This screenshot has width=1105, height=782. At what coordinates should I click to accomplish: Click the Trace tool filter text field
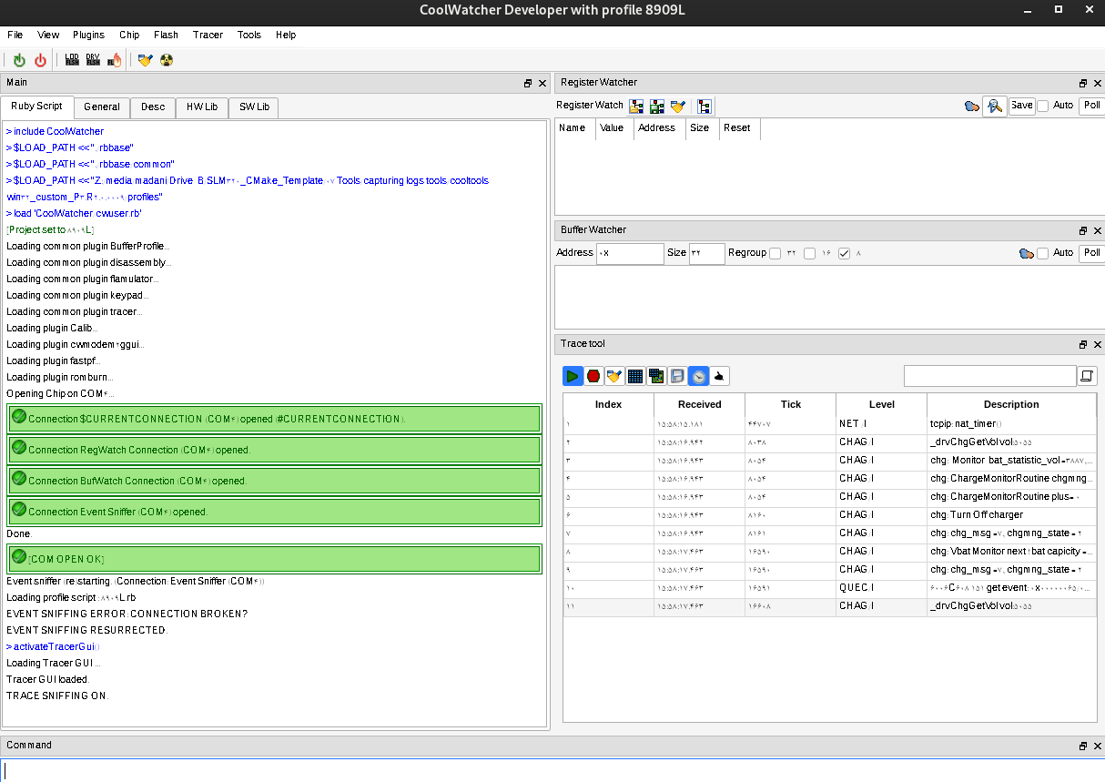click(x=989, y=375)
